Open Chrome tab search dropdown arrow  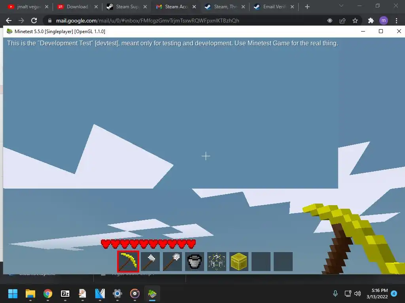tap(341, 6)
